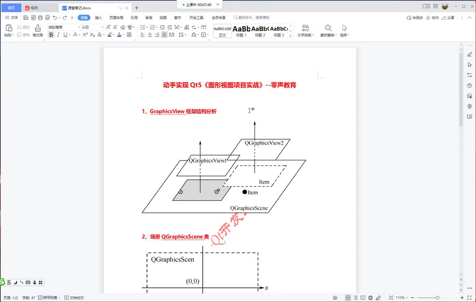Align text left
Image resolution: width=476 pixels, height=302 pixels.
click(x=142, y=35)
